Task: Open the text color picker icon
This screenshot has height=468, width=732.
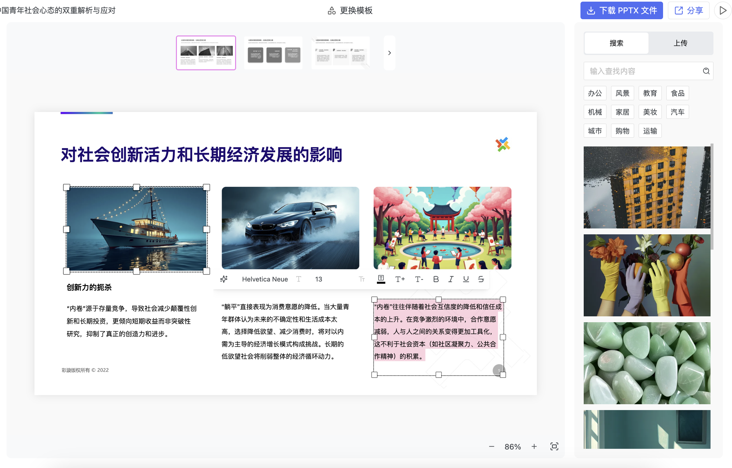Action: (381, 279)
